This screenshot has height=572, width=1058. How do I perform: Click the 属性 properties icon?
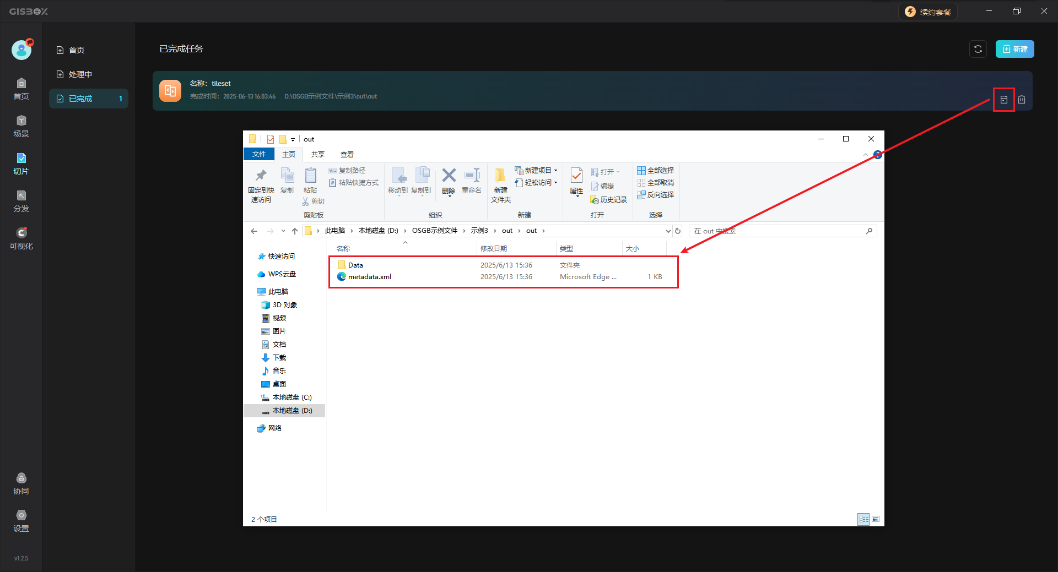point(576,182)
